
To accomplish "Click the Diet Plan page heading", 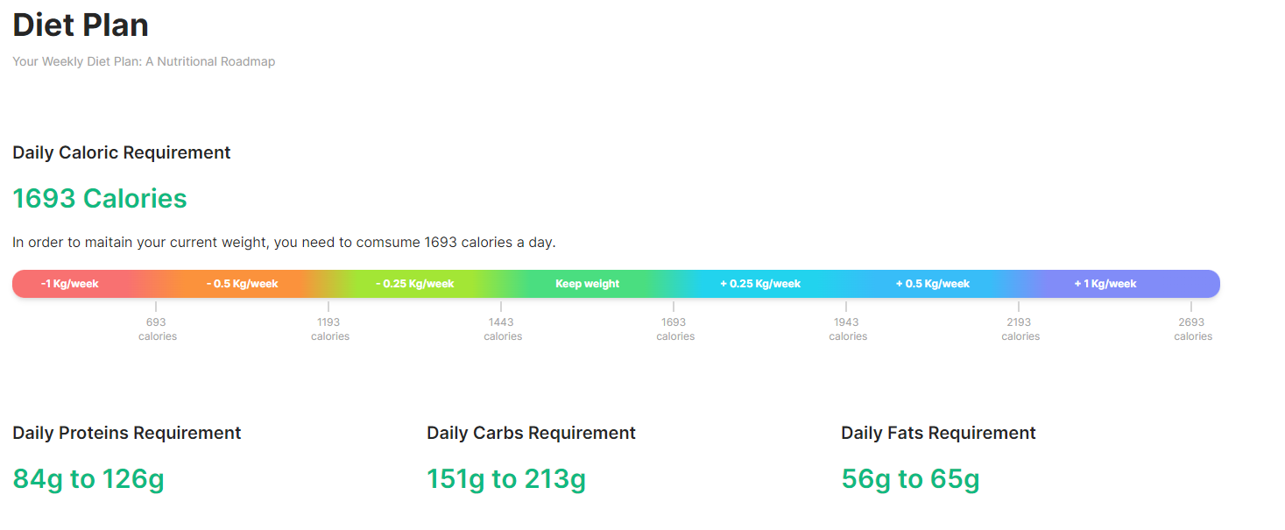I will click(81, 25).
